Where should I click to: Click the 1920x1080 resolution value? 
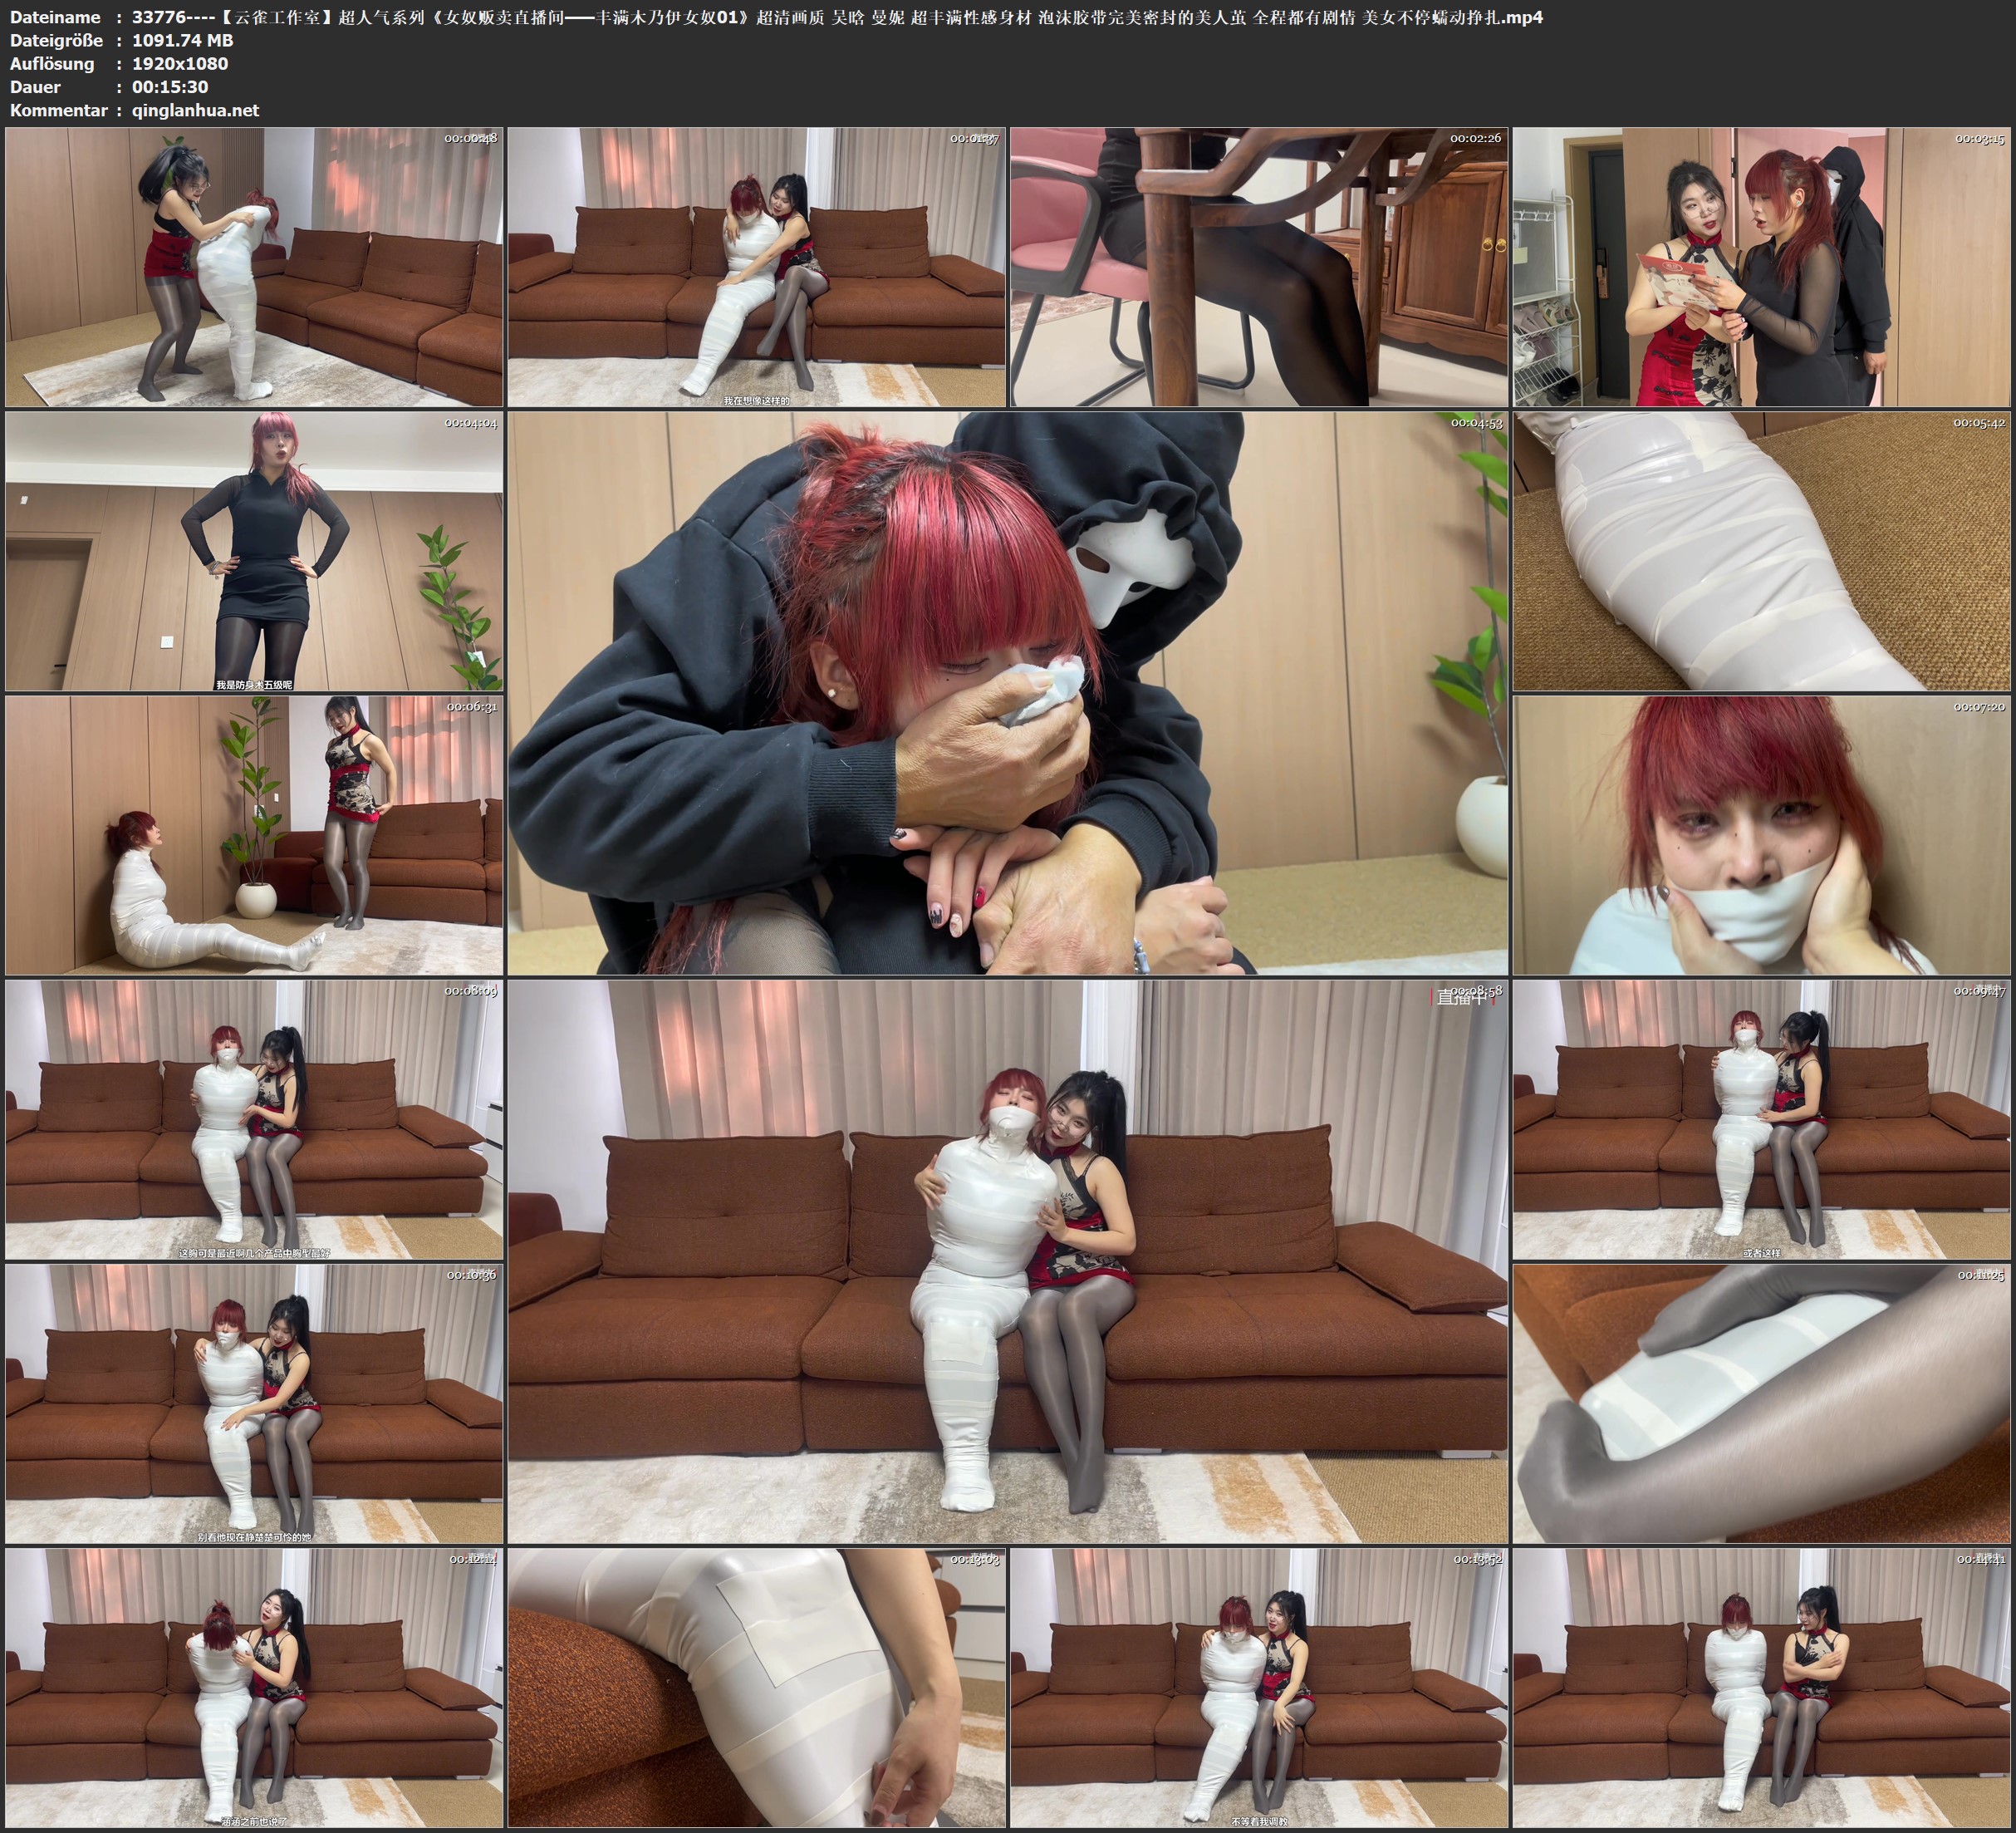(180, 64)
